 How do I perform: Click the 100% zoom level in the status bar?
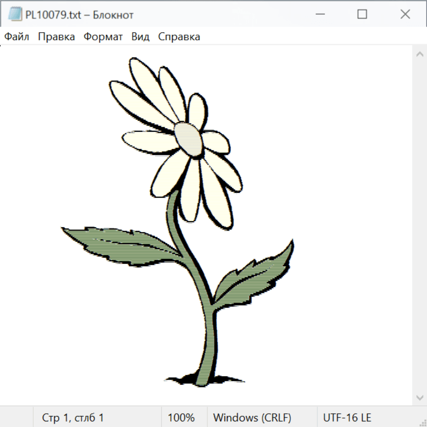pyautogui.click(x=181, y=418)
